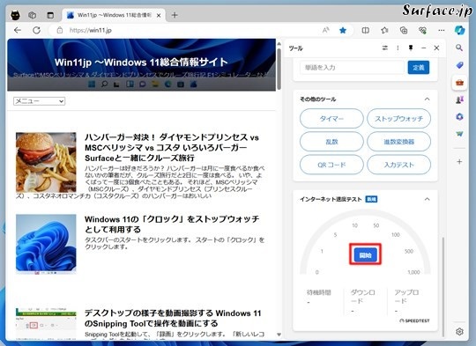Viewport: 476px width, 346px height.
Task: Open the profile cat avatar icon
Action: point(16,15)
